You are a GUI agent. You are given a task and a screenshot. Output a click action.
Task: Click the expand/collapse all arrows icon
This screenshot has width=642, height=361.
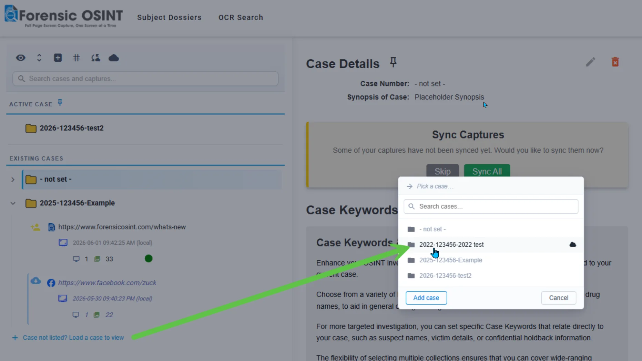(x=39, y=58)
